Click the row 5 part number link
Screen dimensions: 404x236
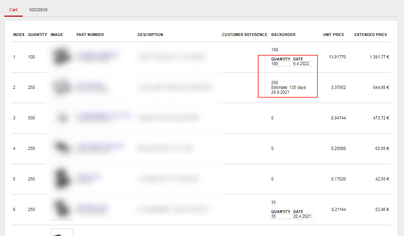tap(88, 177)
